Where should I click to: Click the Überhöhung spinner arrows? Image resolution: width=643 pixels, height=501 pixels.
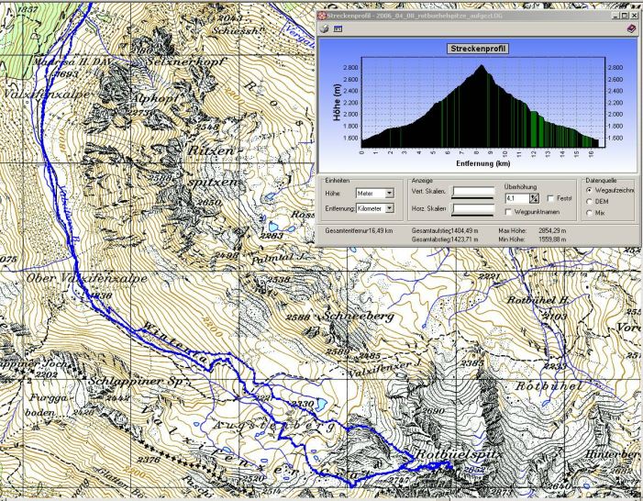[x=534, y=198]
